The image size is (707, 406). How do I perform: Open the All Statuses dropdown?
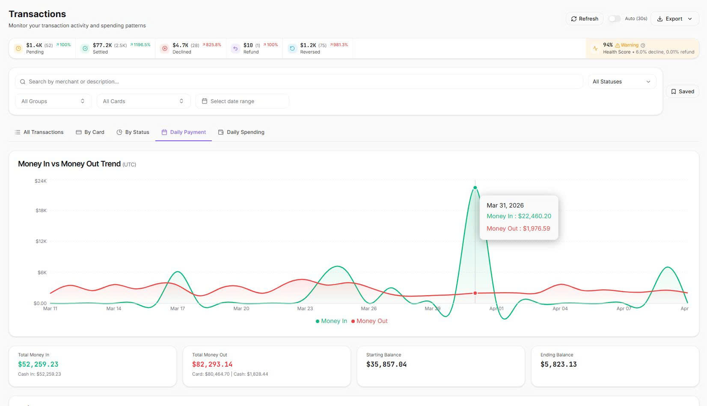tap(621, 82)
